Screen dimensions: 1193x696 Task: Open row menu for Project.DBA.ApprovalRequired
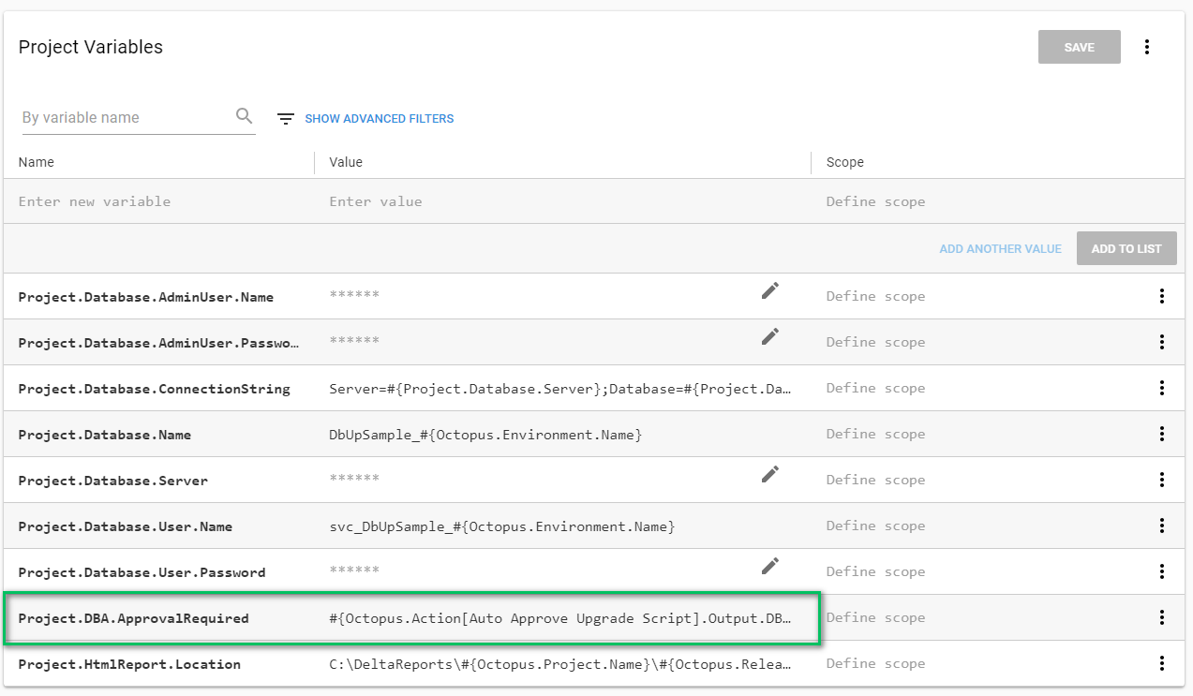(x=1161, y=617)
